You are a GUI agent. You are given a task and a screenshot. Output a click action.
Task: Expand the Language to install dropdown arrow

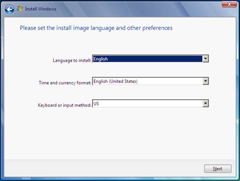pos(205,58)
